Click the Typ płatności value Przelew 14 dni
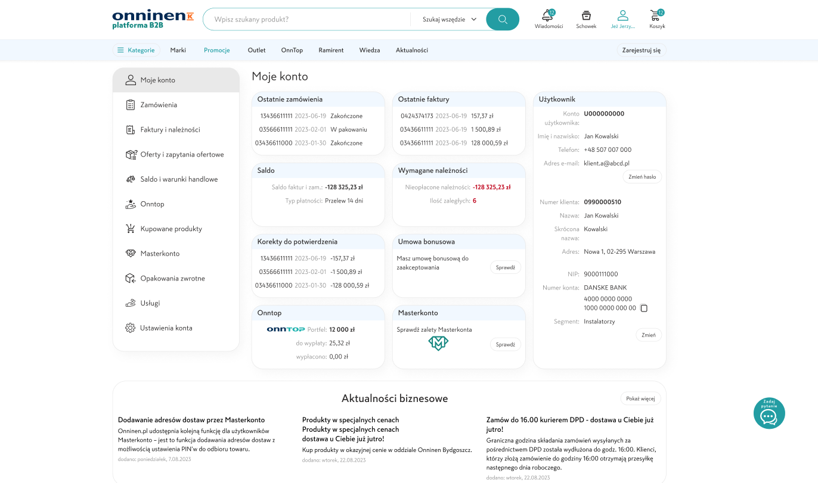 point(344,201)
